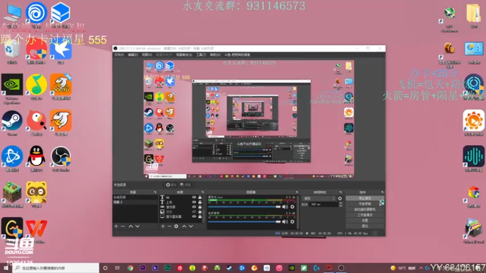Click the source 属性 properties button
The width and height of the screenshot is (486, 273).
[x=171, y=185]
